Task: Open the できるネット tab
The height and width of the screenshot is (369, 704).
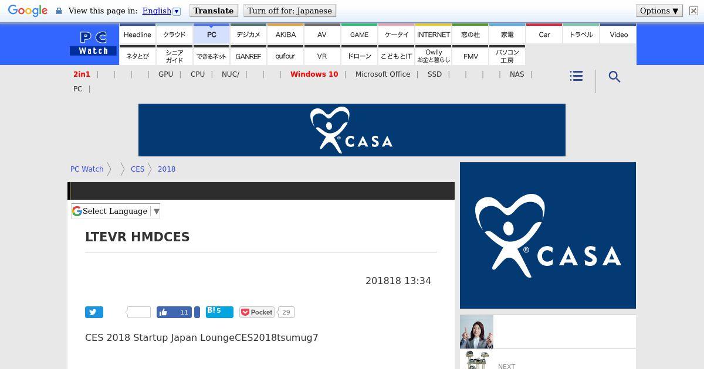Action: point(211,56)
